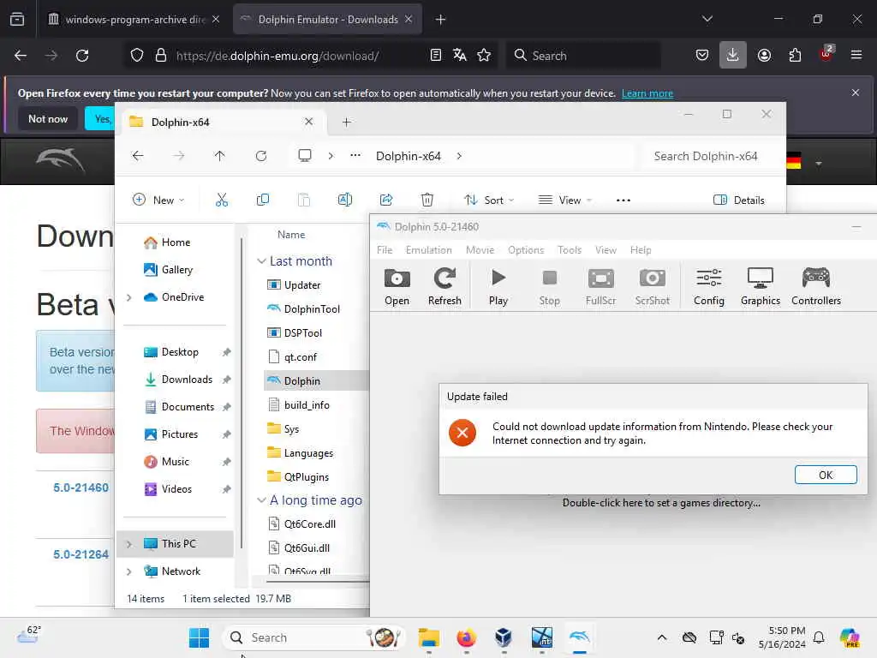Open the Windows Start menu
Screen dimensions: 877x658
tap(199, 637)
